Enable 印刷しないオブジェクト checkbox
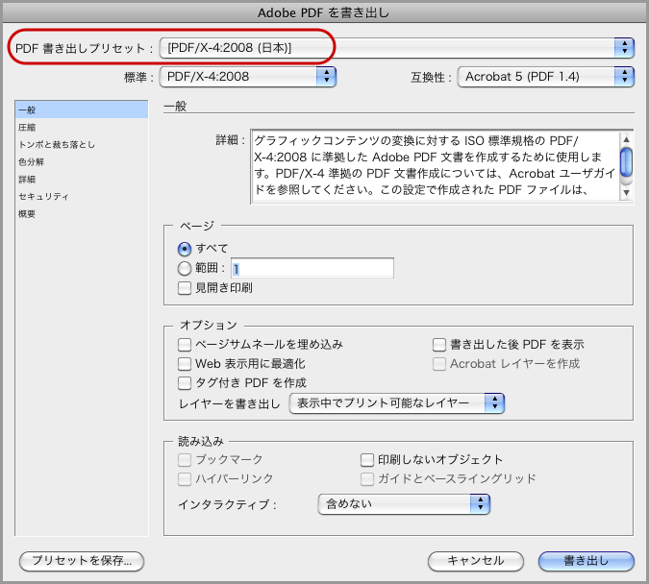The height and width of the screenshot is (584, 649). [x=367, y=459]
